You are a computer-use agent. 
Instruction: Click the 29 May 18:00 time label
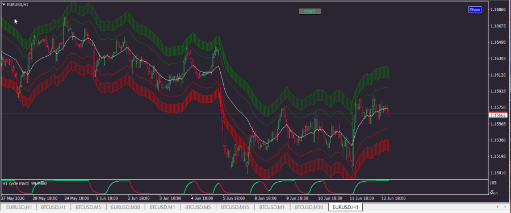coord(77,198)
